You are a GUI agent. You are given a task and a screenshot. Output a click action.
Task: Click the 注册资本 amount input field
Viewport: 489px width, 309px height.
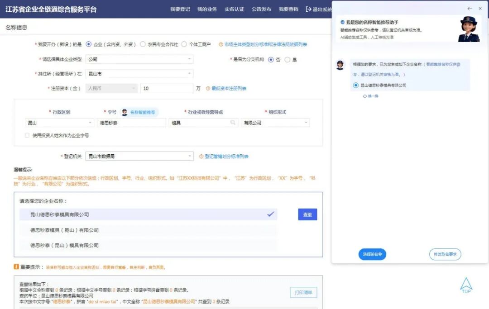click(x=167, y=89)
